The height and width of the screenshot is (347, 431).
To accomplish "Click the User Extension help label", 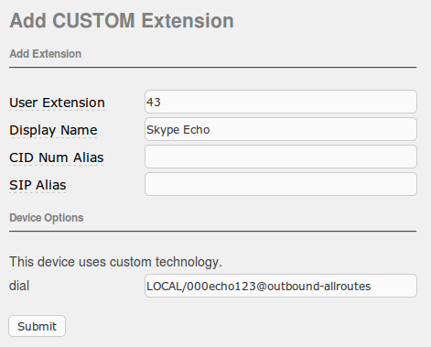I will pyautogui.click(x=57, y=103).
